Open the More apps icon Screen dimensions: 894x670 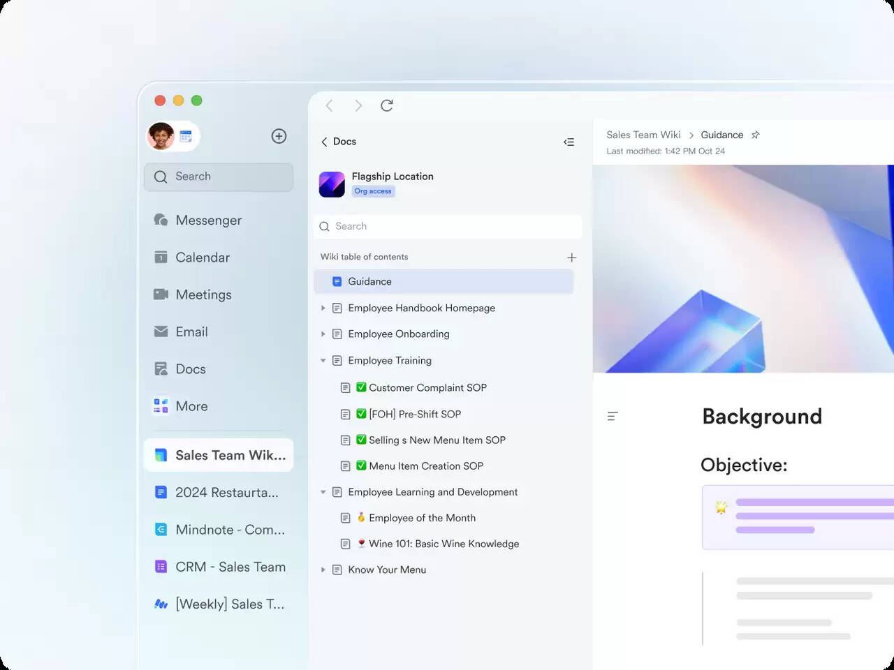[160, 405]
